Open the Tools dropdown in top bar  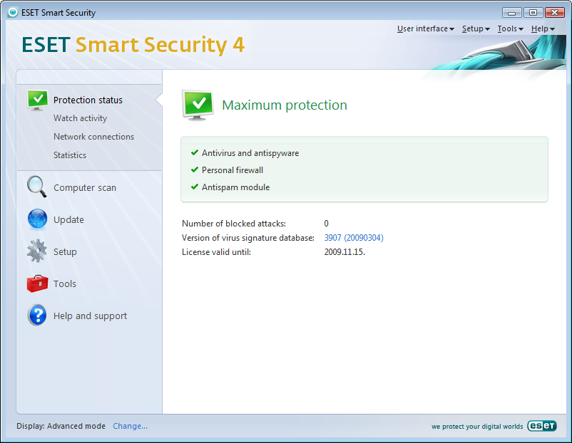(x=511, y=28)
